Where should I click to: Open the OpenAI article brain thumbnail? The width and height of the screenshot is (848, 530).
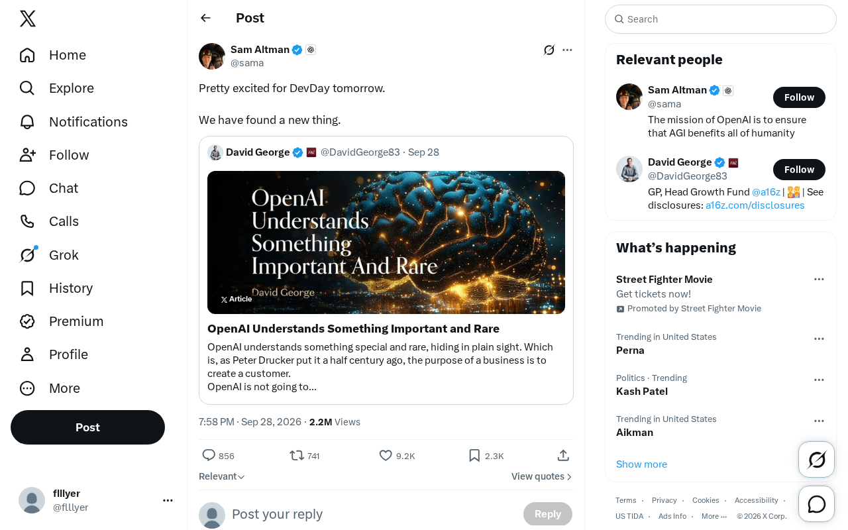[x=386, y=242]
